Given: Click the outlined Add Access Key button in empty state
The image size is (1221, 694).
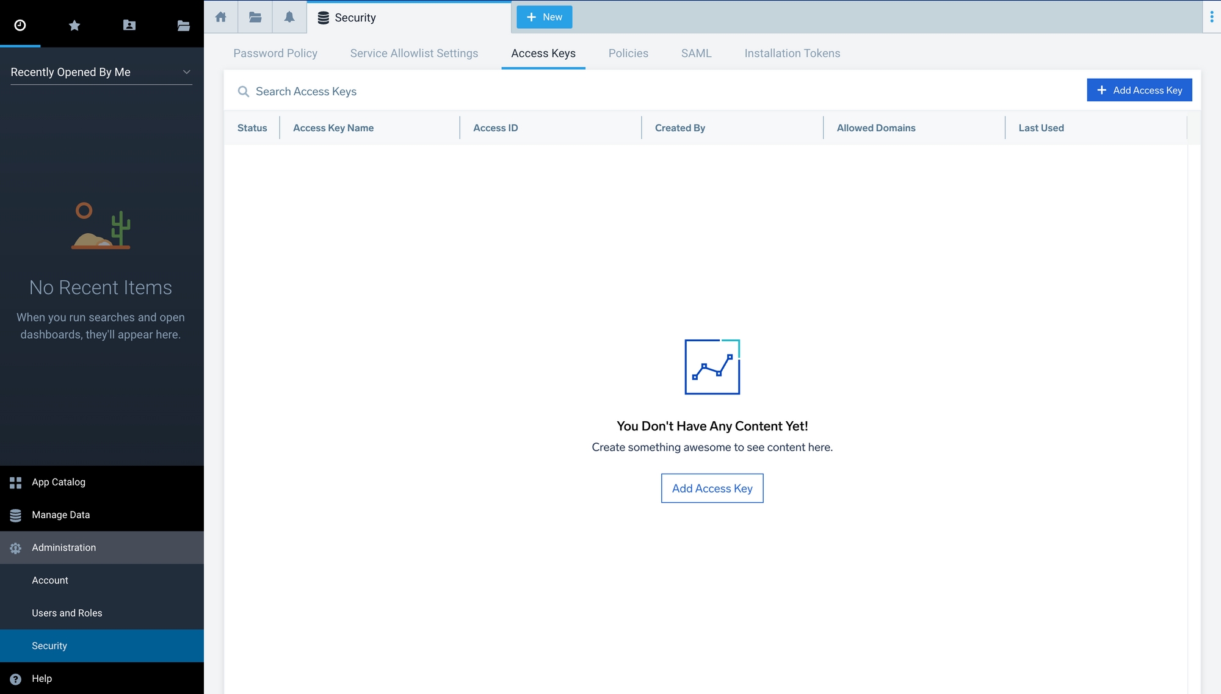Looking at the screenshot, I should 712,488.
